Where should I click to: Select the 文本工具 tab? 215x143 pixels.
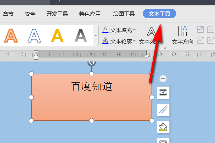coord(159,14)
